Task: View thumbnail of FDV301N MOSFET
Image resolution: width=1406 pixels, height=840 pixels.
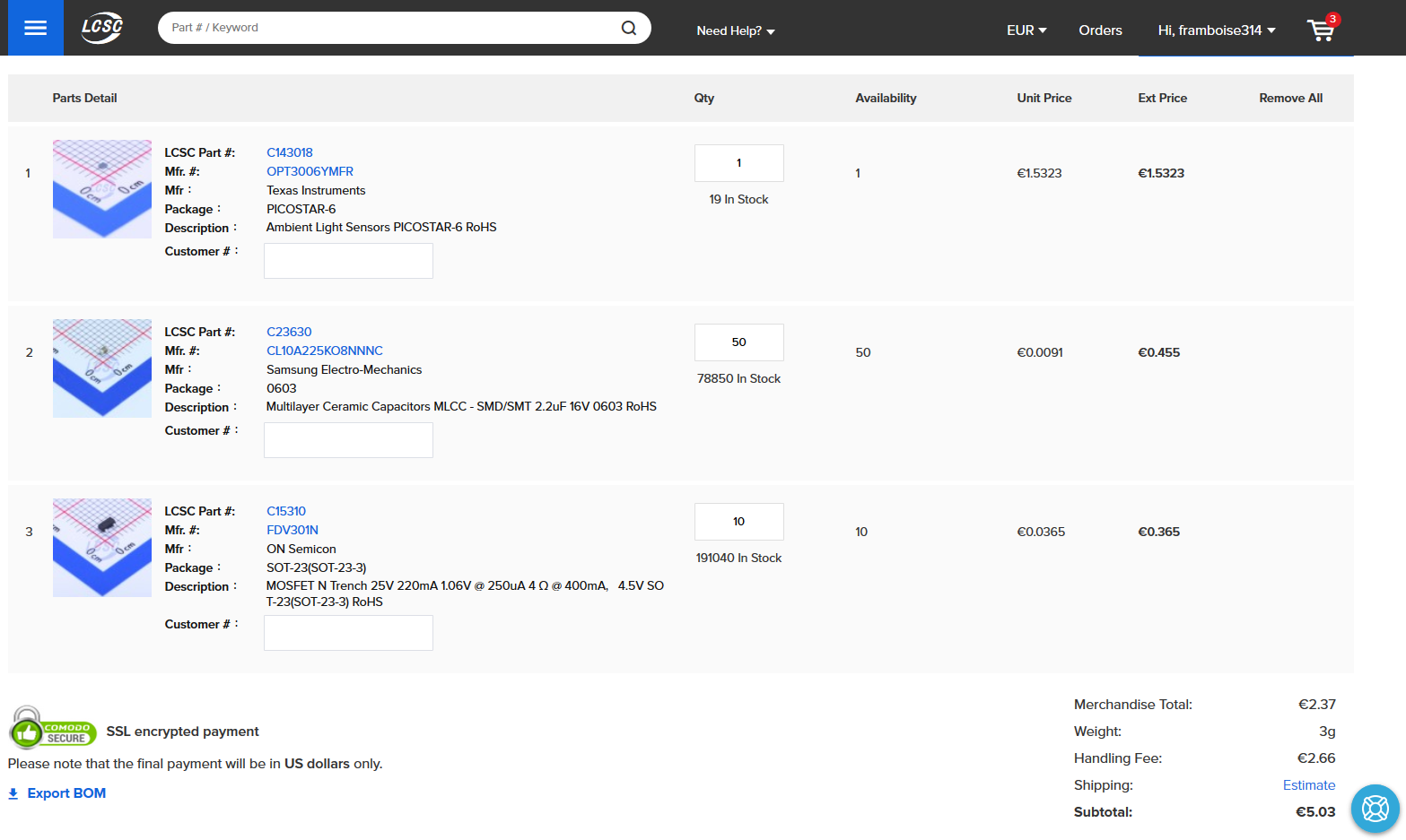Action: tap(102, 548)
